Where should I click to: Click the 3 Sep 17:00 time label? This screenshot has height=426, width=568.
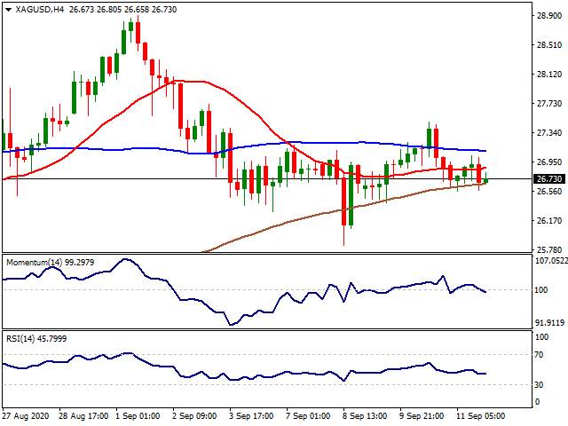click(x=251, y=415)
